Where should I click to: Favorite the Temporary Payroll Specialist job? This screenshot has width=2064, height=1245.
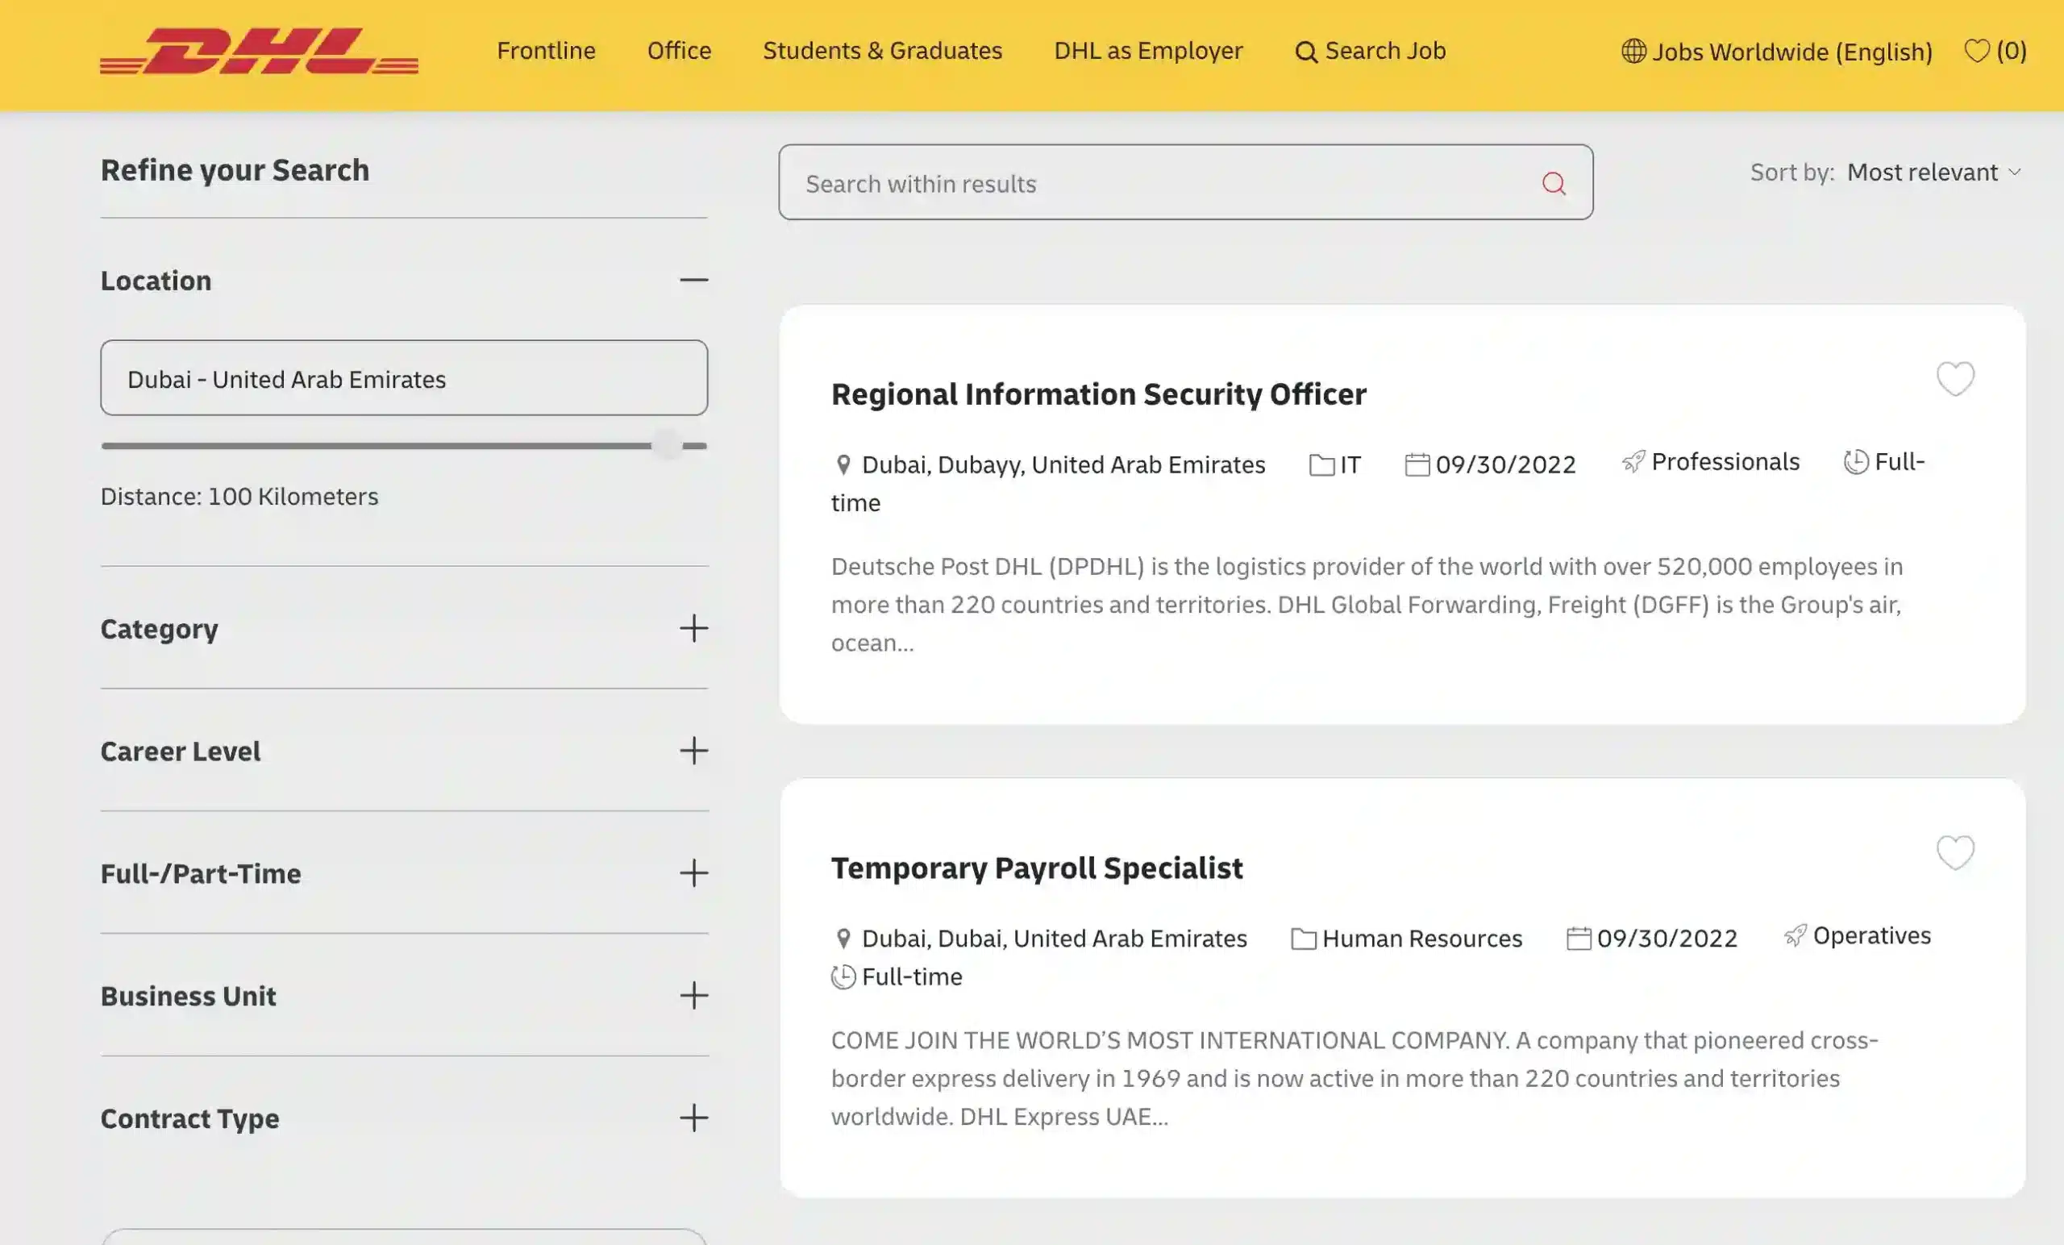click(x=1954, y=852)
